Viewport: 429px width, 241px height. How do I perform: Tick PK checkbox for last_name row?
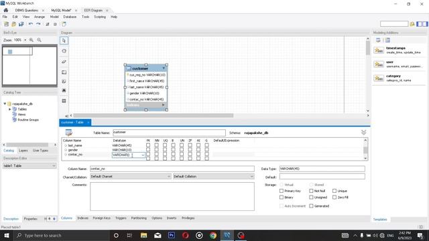click(x=148, y=145)
